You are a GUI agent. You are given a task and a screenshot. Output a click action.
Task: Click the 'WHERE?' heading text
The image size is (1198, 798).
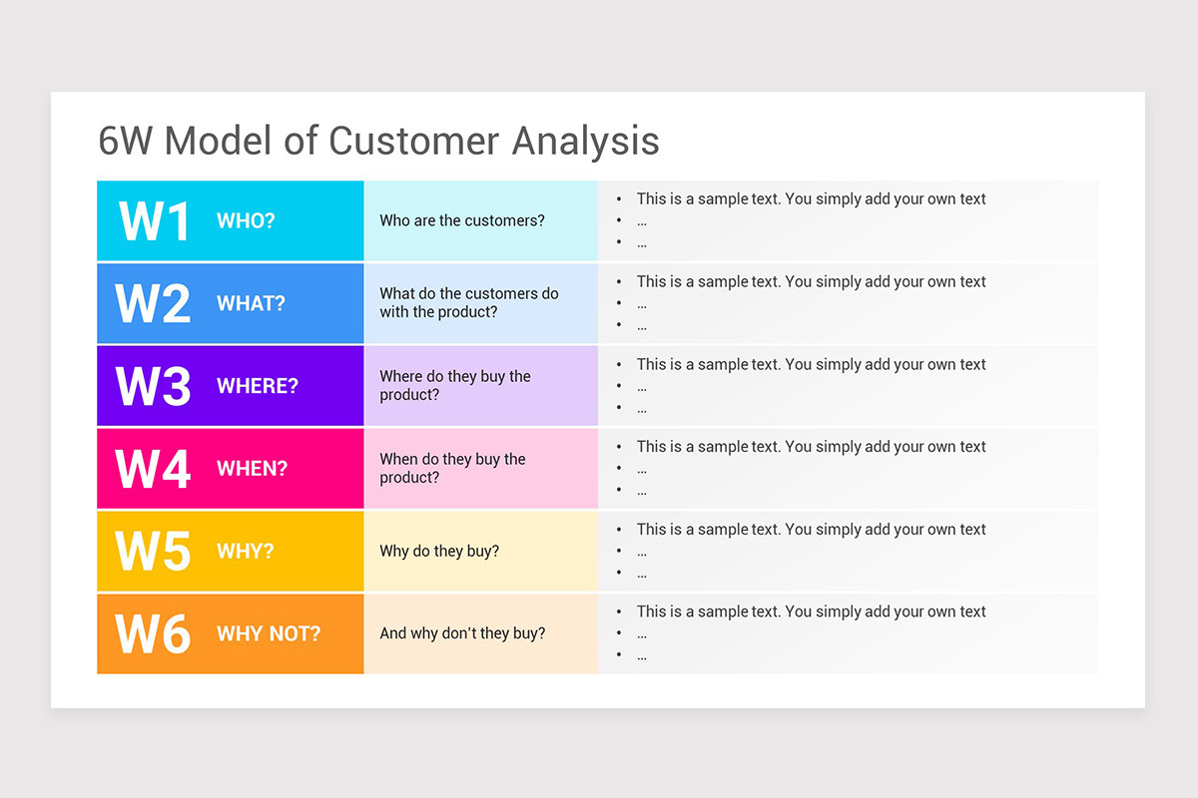[x=258, y=386]
